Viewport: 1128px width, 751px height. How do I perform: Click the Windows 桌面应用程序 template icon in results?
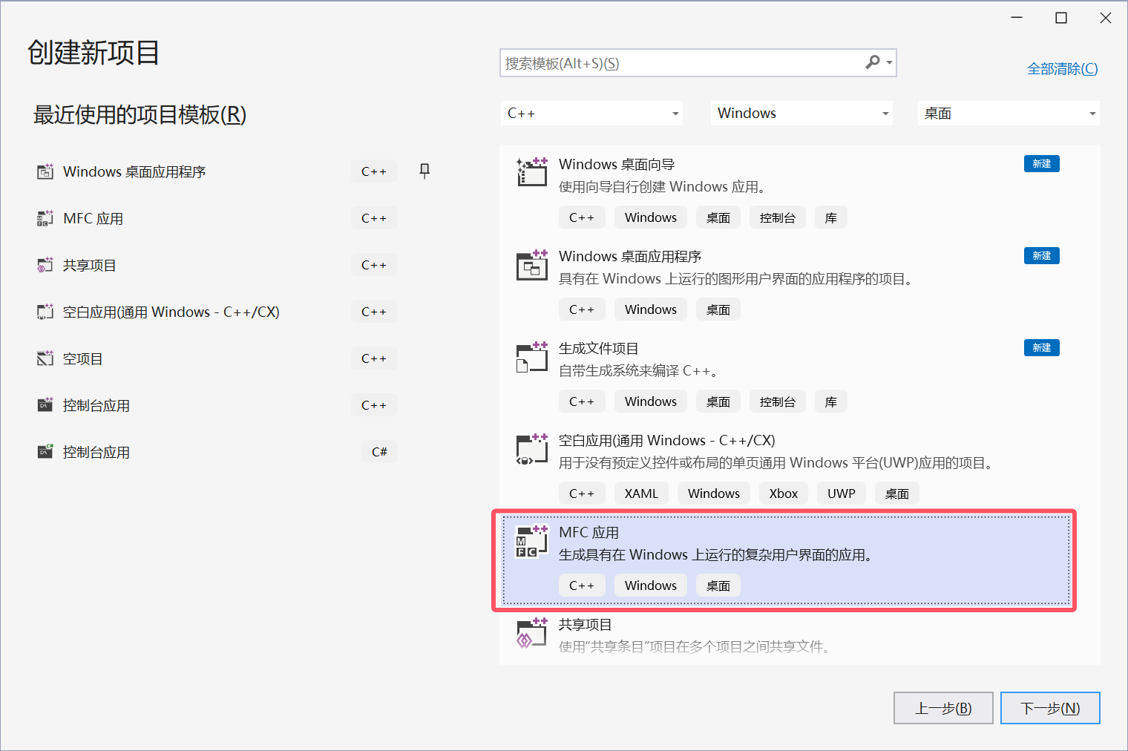(x=532, y=263)
